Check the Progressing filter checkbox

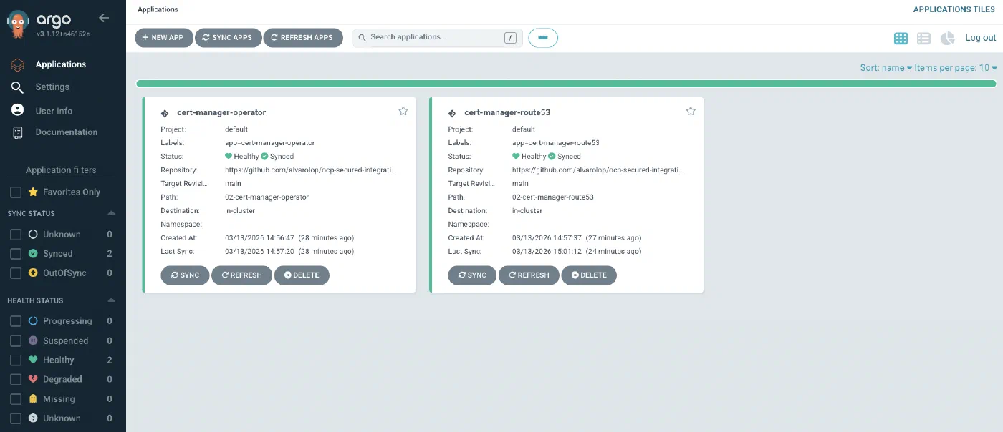[16, 321]
